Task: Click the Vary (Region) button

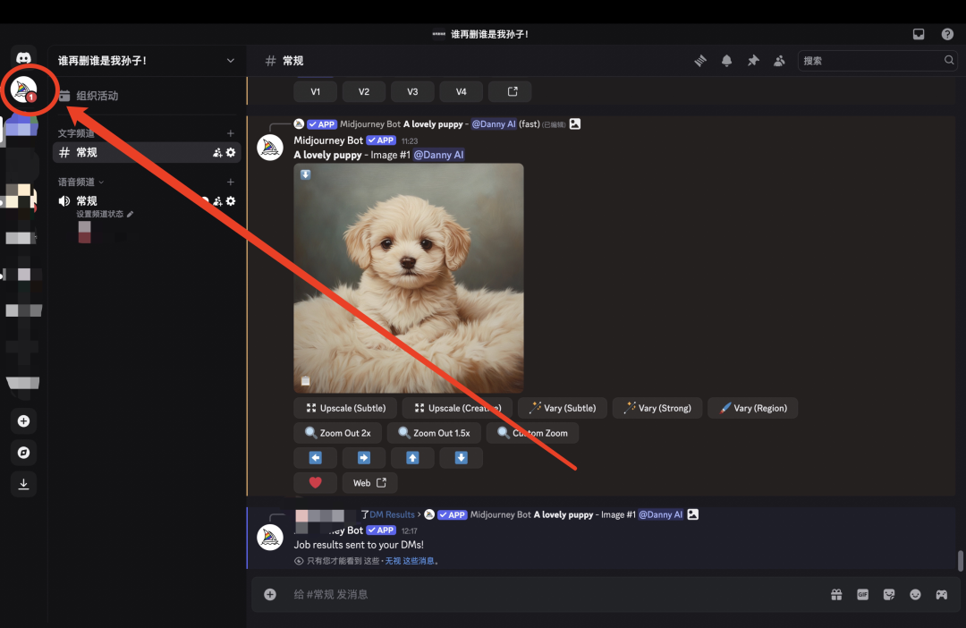Action: (x=752, y=408)
